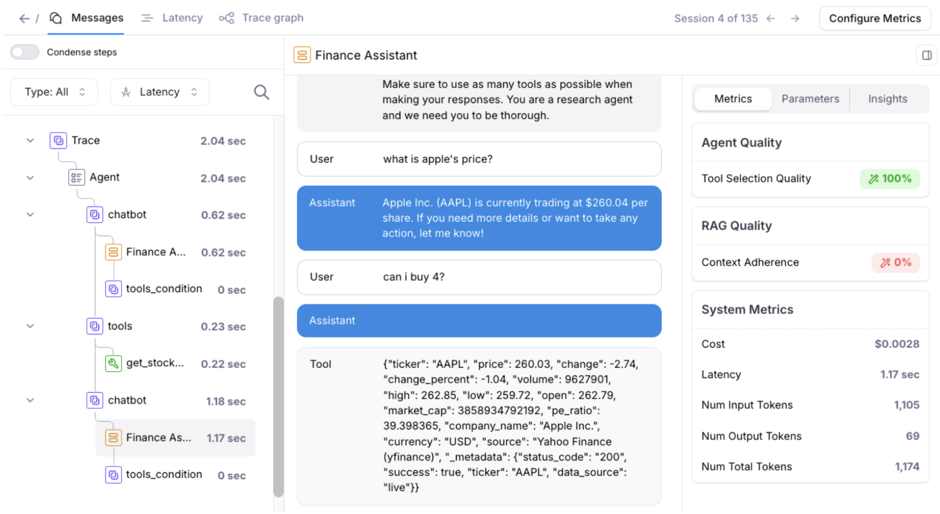
Task: Click the get_stock tool wrench icon
Action: click(113, 363)
